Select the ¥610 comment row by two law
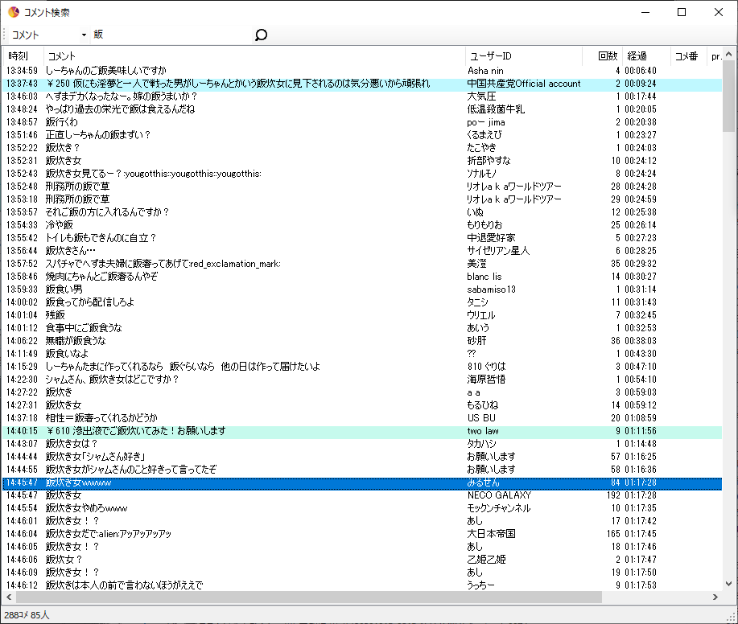Viewport: 738px width, 624px height. [x=241, y=431]
